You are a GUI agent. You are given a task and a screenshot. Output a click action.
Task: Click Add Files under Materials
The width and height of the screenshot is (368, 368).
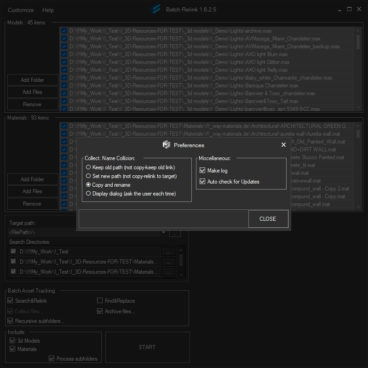click(32, 191)
